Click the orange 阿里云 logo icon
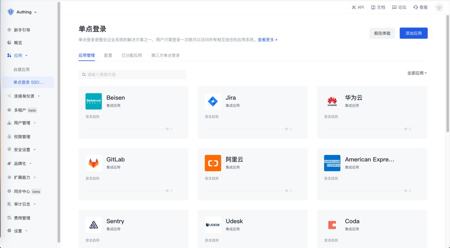The height and width of the screenshot is (248, 450). point(213,163)
